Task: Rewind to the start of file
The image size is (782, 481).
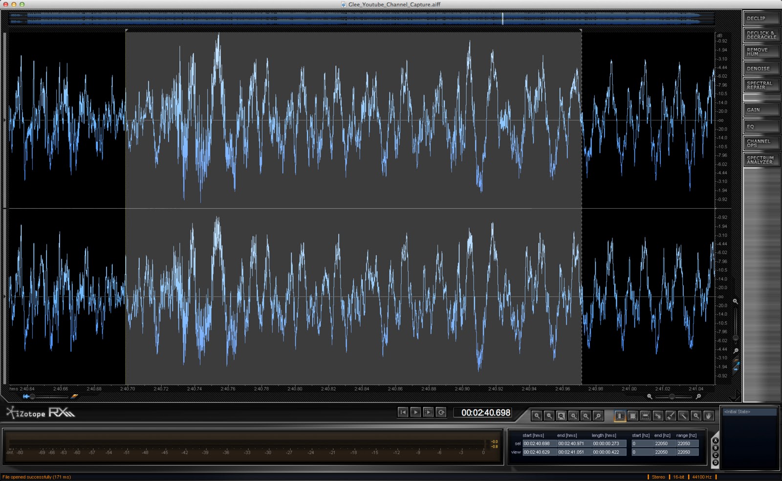Action: 403,412
